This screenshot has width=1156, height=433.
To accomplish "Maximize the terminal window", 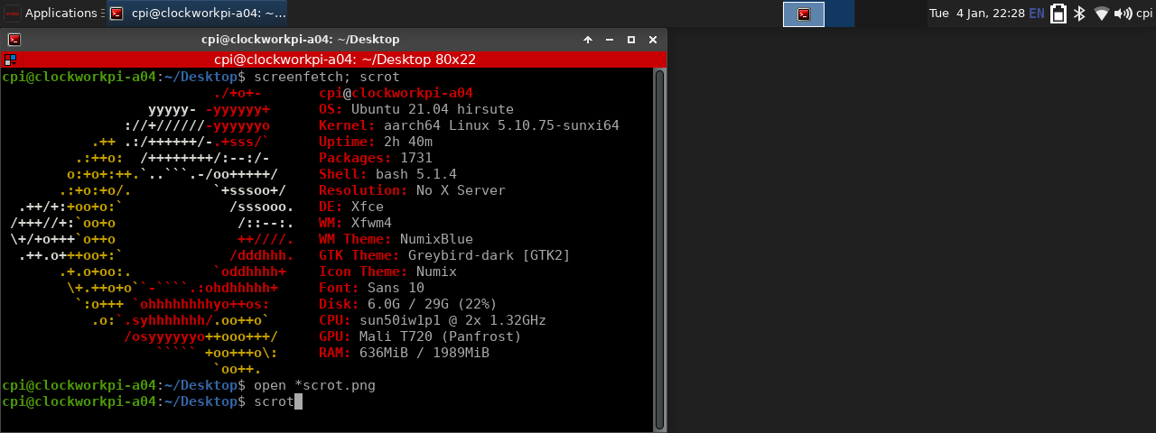I will (631, 40).
